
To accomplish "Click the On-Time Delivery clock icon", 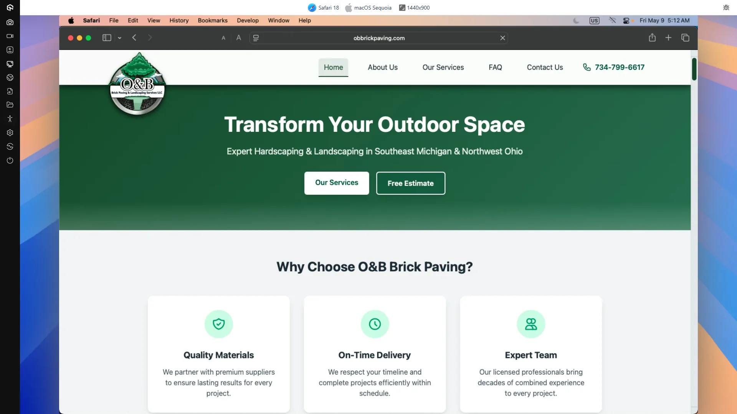I will point(375,324).
